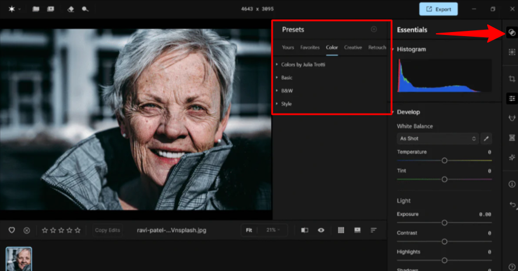Switch to the Creative presets tab
The image size is (518, 271).
point(353,47)
